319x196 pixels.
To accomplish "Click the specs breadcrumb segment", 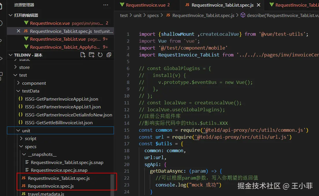I will pyautogui.click(x=153, y=15).
